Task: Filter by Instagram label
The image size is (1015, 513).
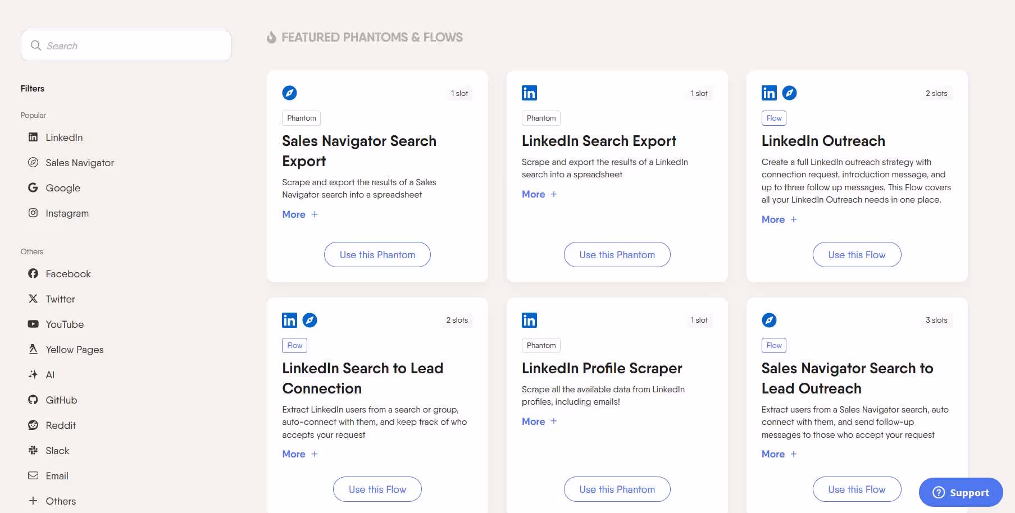Action: pos(67,213)
